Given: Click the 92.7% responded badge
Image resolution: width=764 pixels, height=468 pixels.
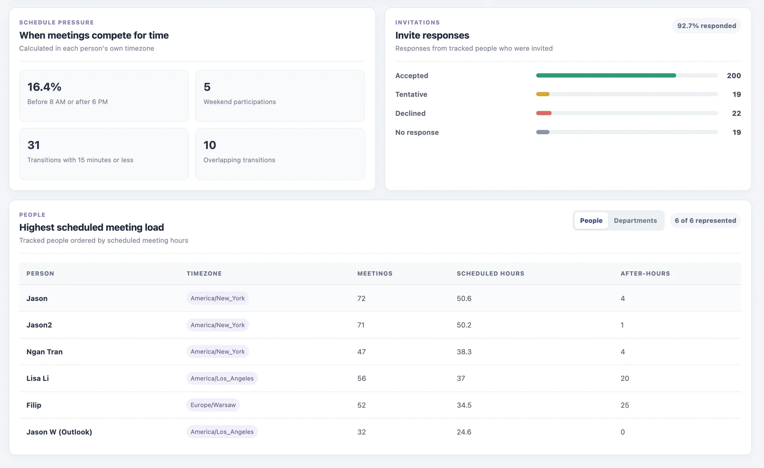Looking at the screenshot, I should tap(706, 25).
